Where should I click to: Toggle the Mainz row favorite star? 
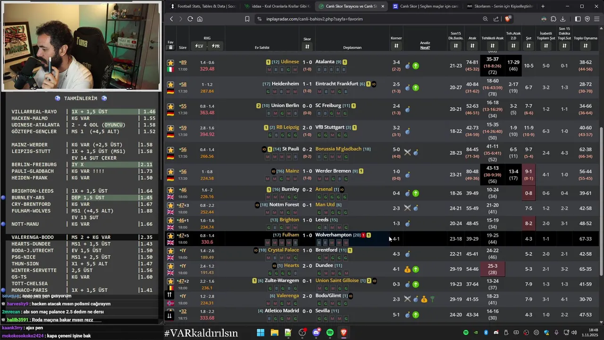[170, 171]
